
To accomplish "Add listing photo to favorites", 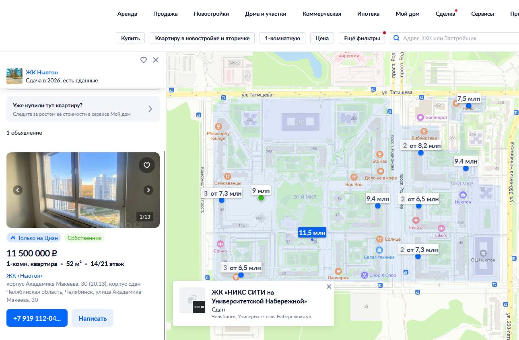I will [x=147, y=165].
